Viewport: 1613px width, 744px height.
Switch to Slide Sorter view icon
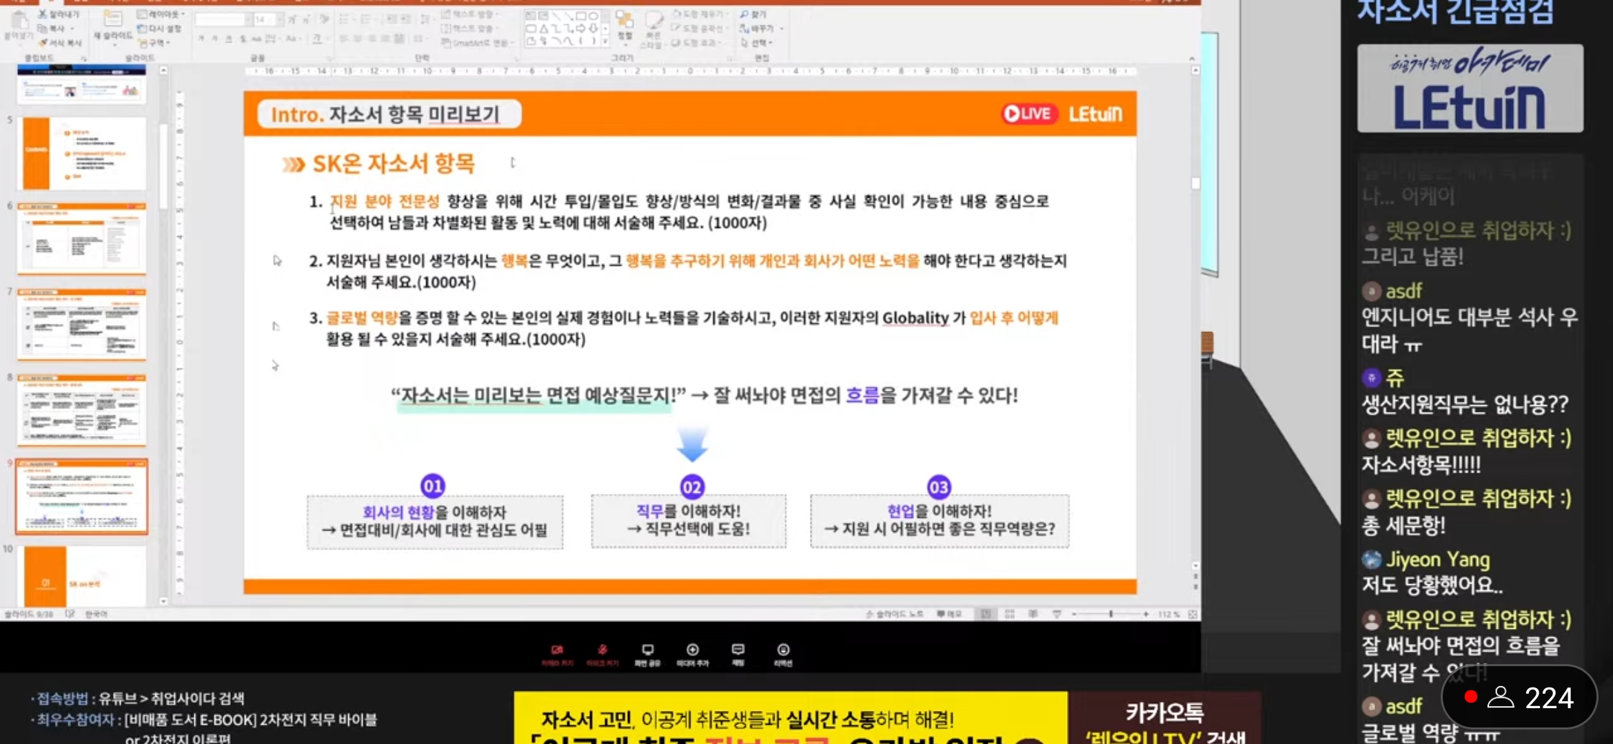(1010, 614)
